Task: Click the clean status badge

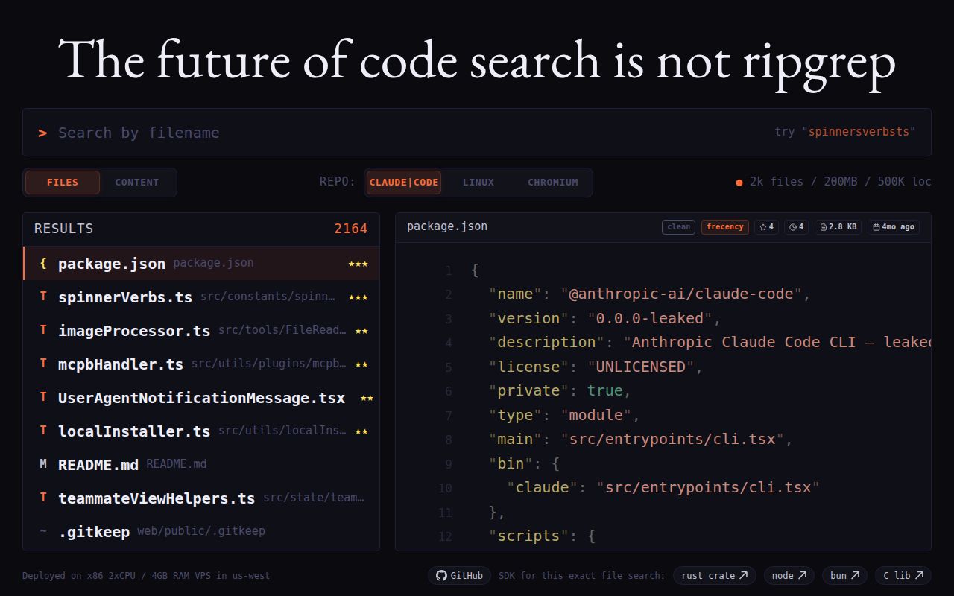Action: coord(678,227)
